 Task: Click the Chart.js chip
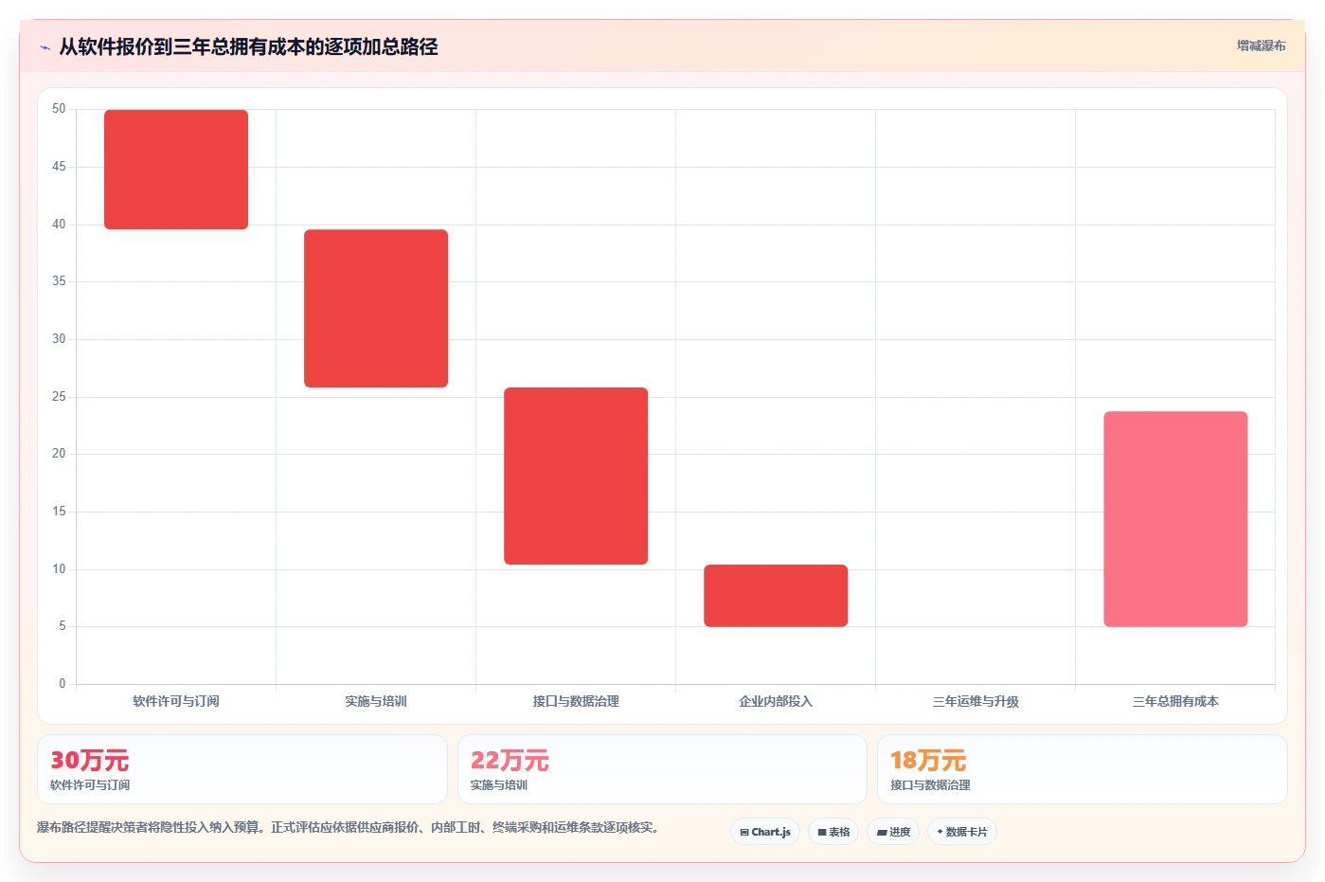click(x=765, y=832)
